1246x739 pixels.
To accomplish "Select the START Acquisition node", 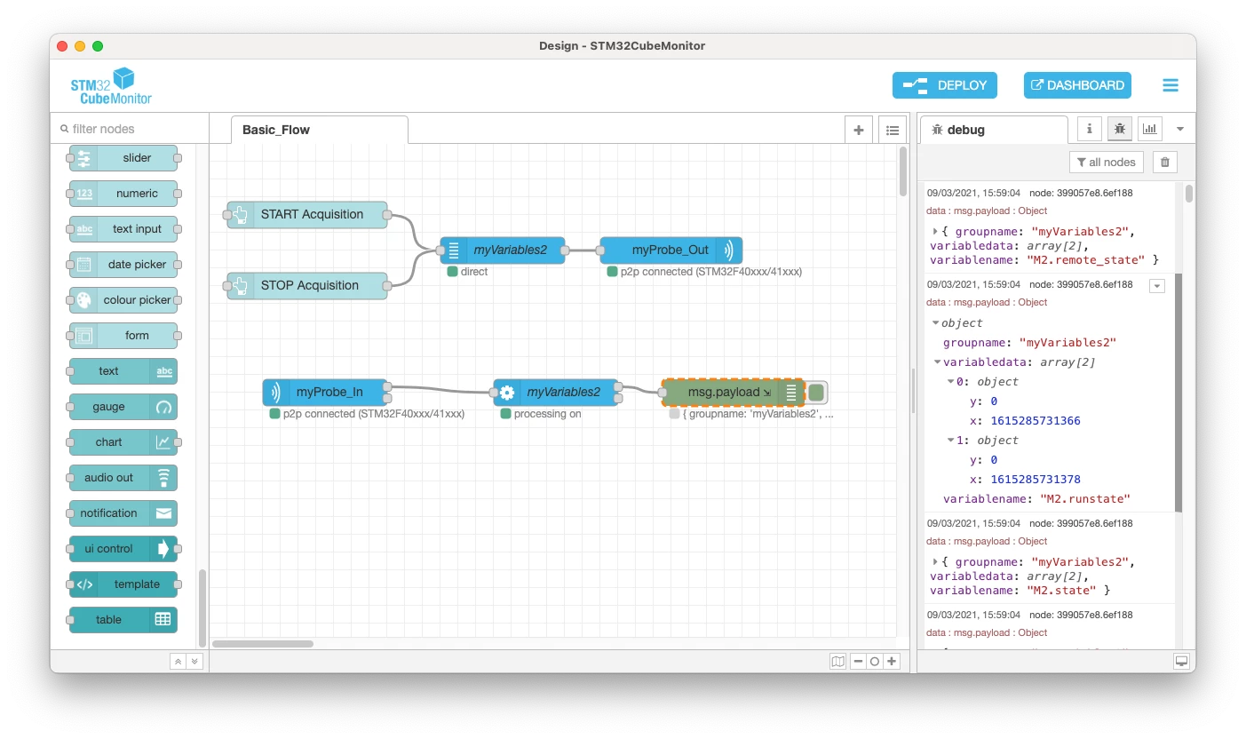I will [307, 214].
